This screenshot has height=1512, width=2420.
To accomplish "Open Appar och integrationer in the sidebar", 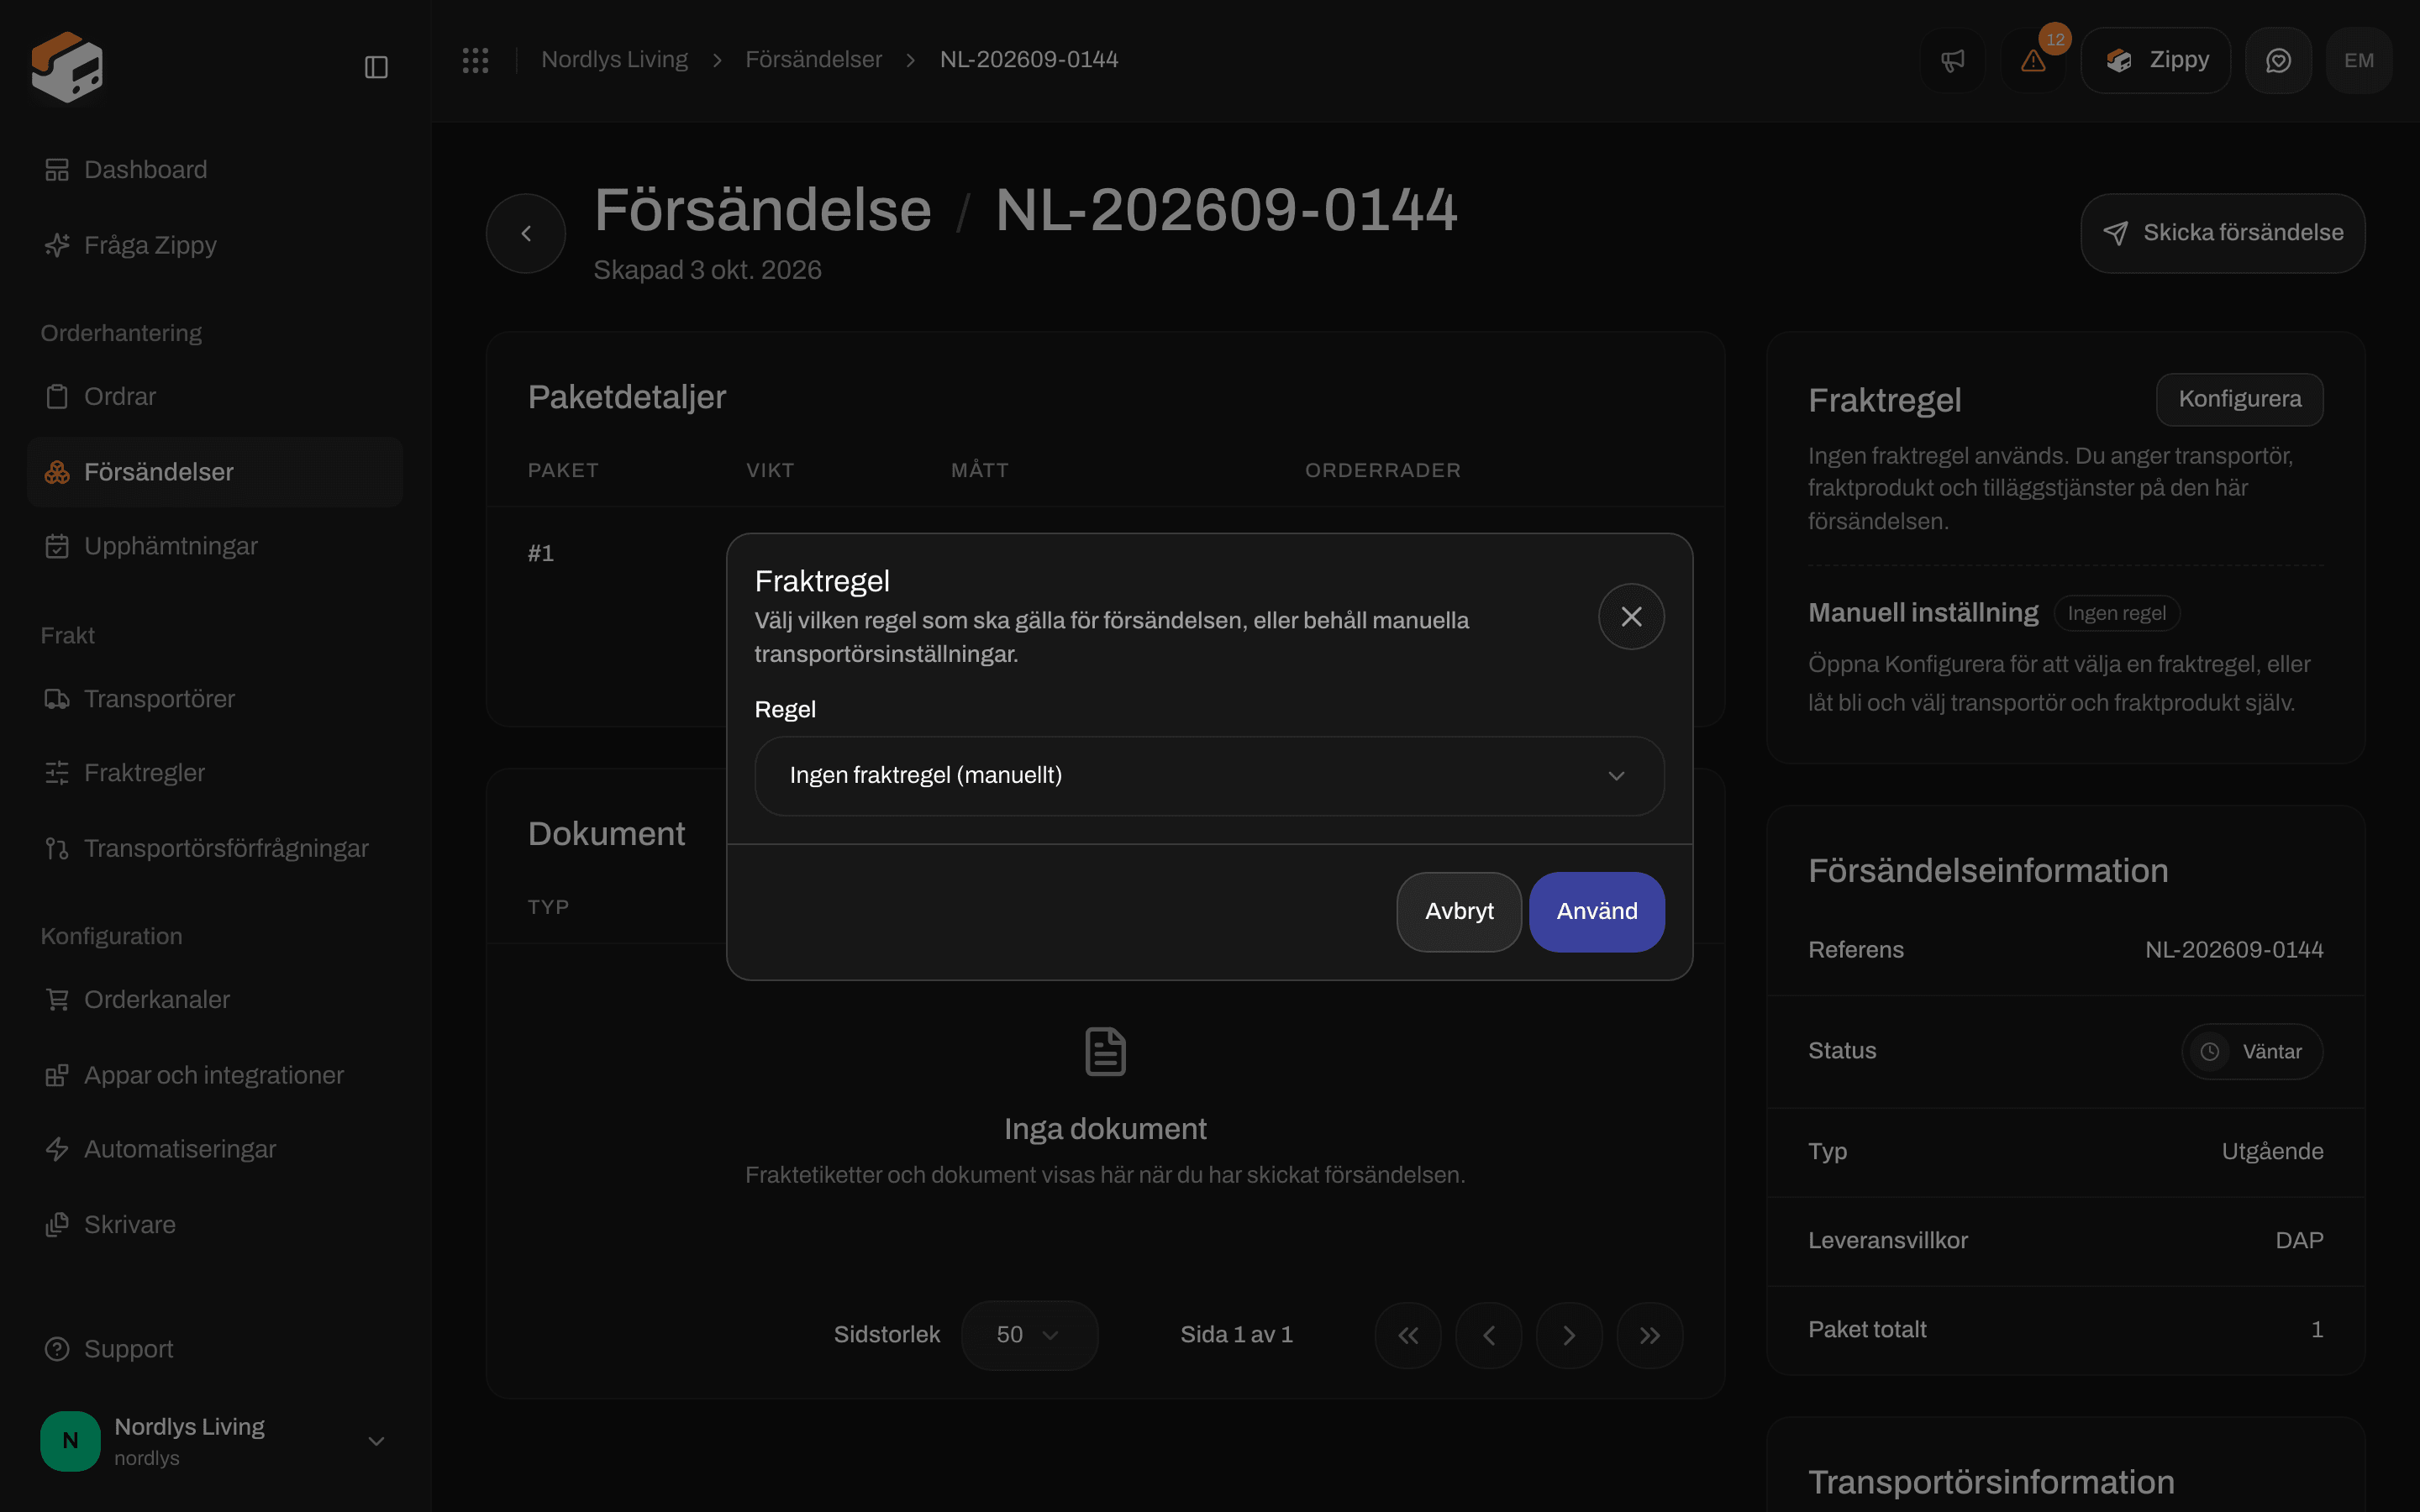I will (x=214, y=1075).
